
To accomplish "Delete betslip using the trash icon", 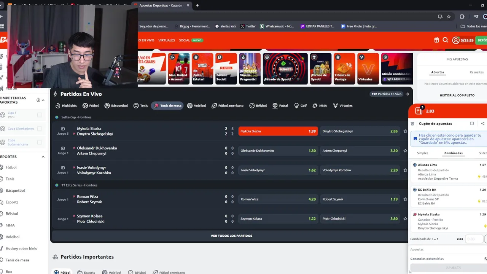I will [x=412, y=124].
